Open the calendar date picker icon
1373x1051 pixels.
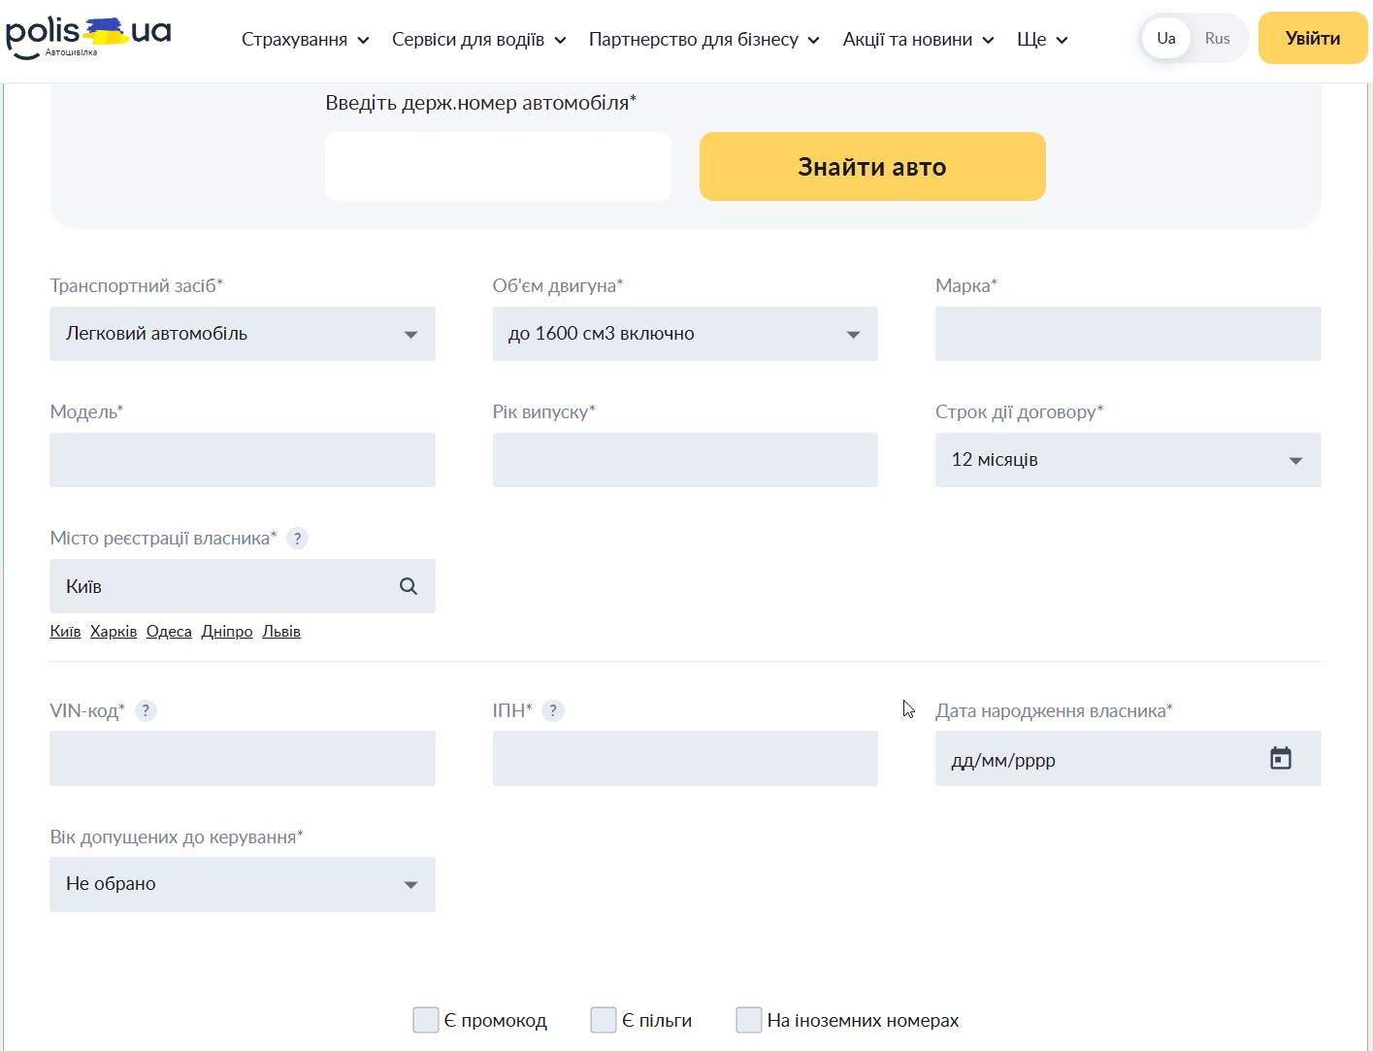(x=1280, y=758)
